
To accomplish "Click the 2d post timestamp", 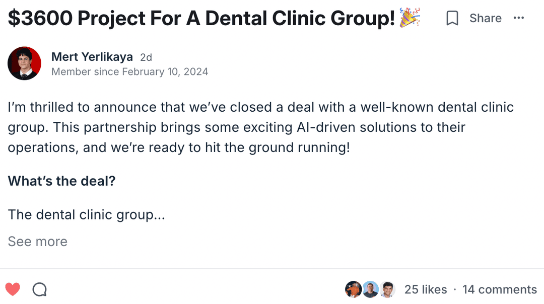I will point(146,57).
